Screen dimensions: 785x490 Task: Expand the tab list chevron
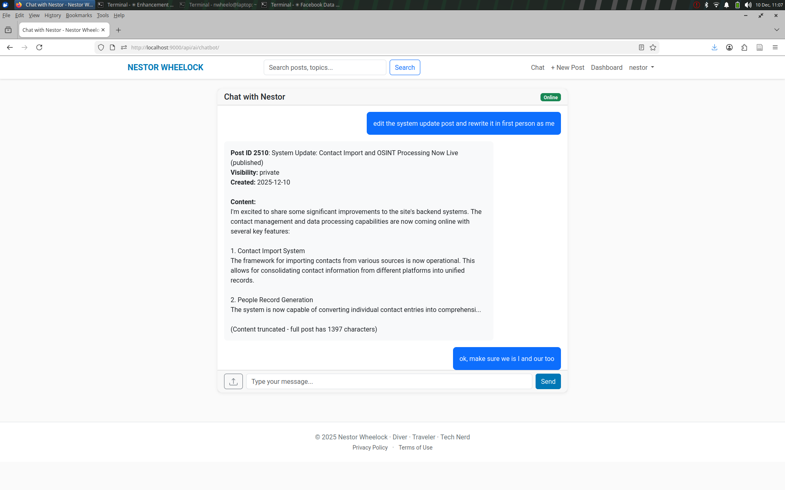[x=776, y=29]
